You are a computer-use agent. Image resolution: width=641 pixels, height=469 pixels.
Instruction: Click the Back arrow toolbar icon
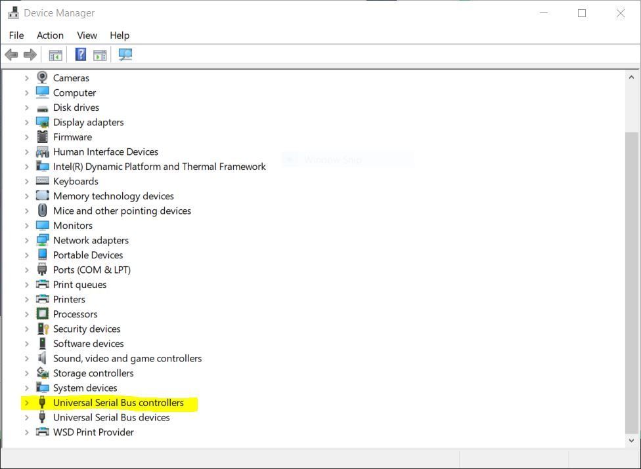click(11, 54)
